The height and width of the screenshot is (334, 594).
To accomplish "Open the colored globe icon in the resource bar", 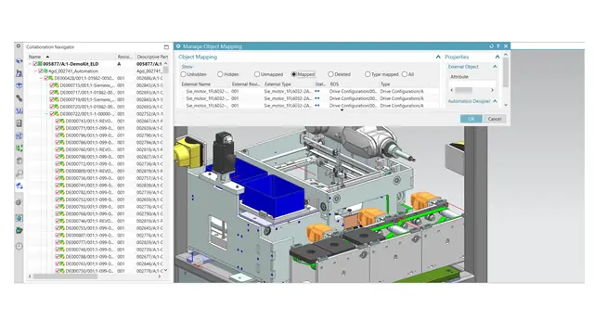I will [19, 230].
